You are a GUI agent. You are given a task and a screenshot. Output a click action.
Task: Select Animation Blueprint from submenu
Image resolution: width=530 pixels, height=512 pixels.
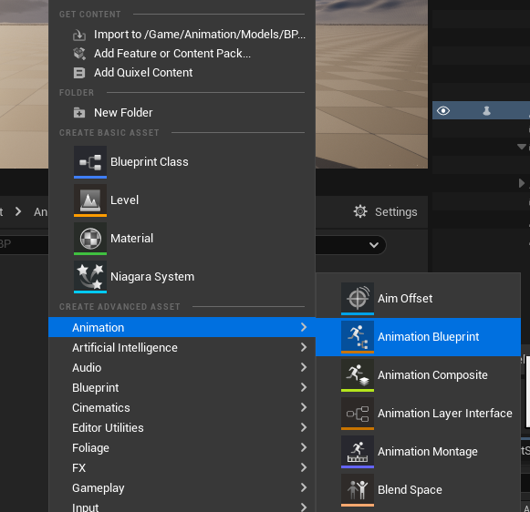click(418, 337)
